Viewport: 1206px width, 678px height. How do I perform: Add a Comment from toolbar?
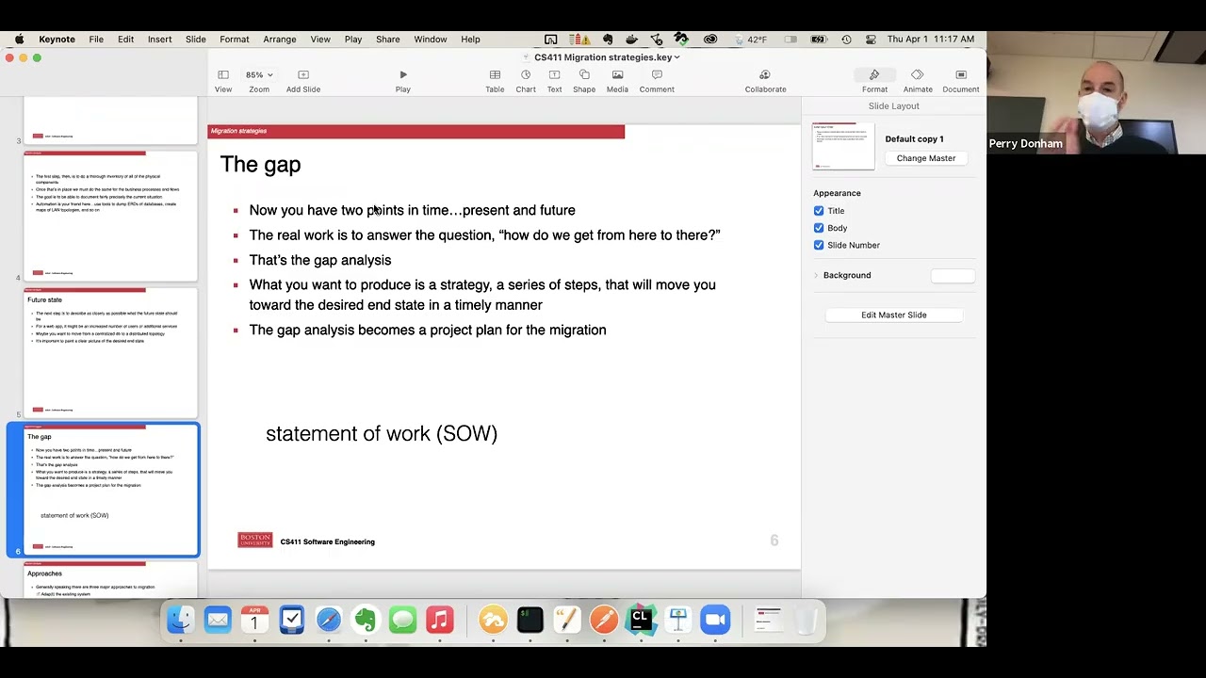[x=657, y=81]
